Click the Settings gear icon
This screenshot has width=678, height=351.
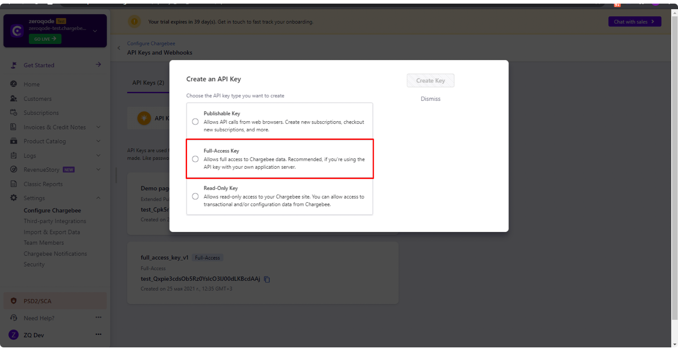[x=14, y=198]
